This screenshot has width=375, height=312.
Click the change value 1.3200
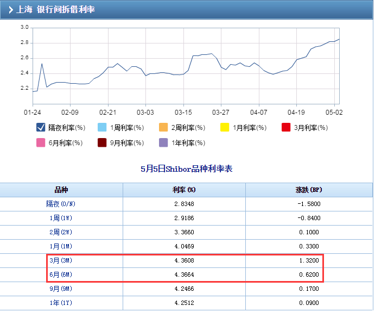309,260
